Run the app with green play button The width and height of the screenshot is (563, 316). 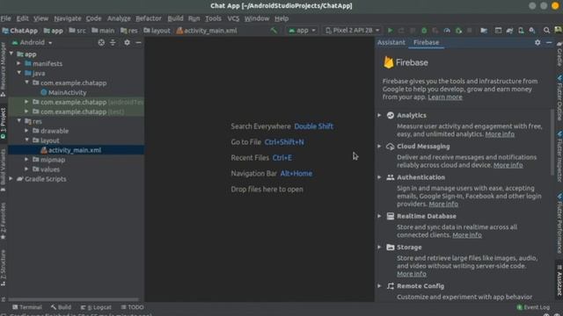click(x=391, y=31)
